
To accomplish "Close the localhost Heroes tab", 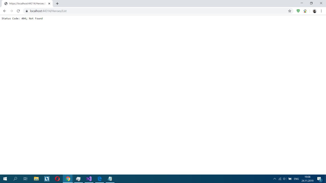I will pyautogui.click(x=49, y=4).
